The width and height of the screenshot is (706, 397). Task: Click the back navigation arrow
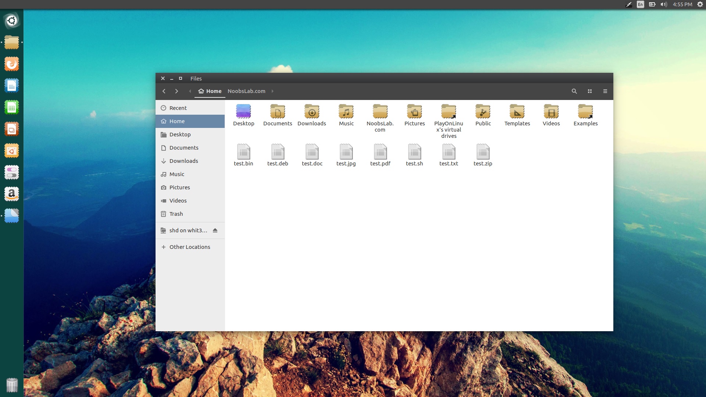click(164, 91)
